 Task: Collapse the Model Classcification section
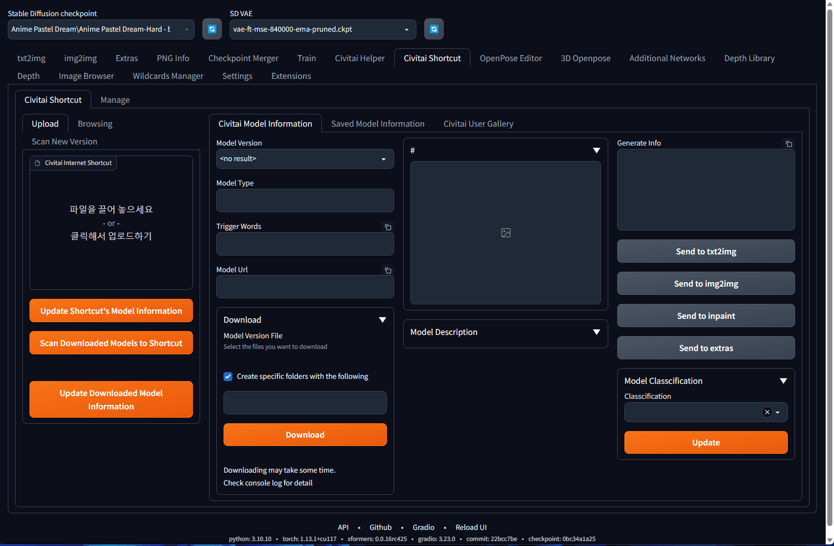coord(783,381)
